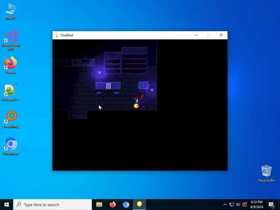Select the Recycle Bin icon

[266, 174]
